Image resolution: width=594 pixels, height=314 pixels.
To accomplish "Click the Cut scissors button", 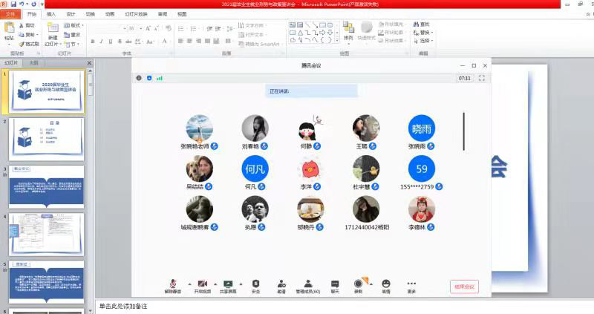I will (x=27, y=25).
